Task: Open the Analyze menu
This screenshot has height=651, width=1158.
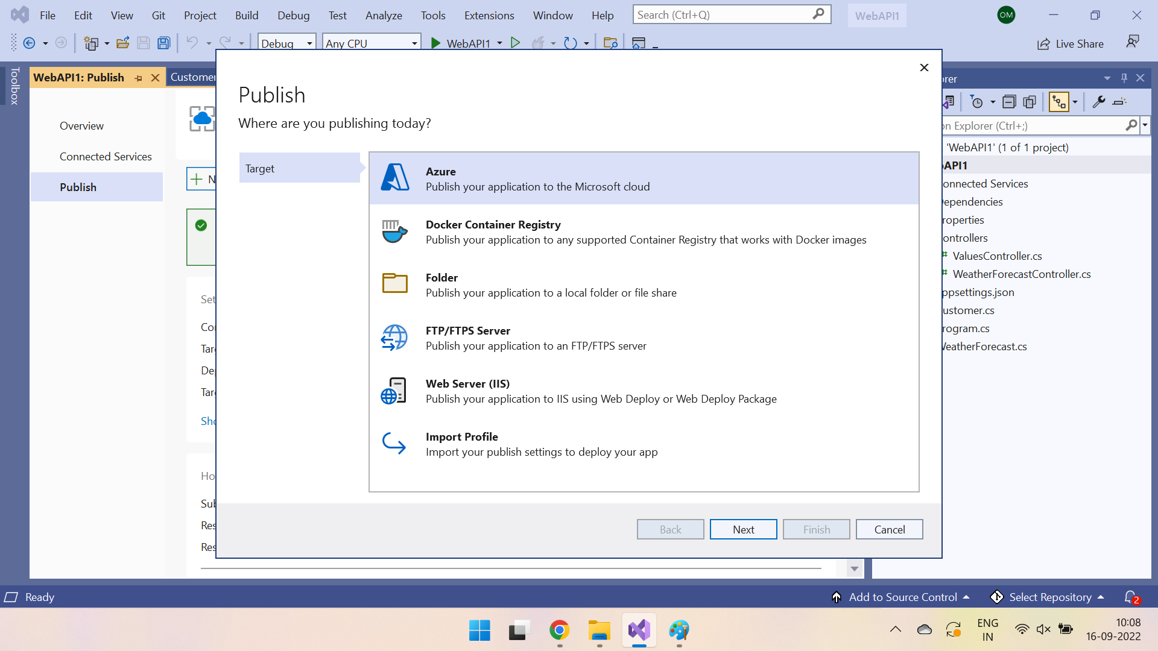Action: (384, 16)
